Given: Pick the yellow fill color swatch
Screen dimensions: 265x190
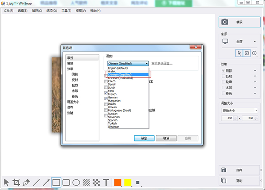Looking at the screenshot, I should [128, 182].
